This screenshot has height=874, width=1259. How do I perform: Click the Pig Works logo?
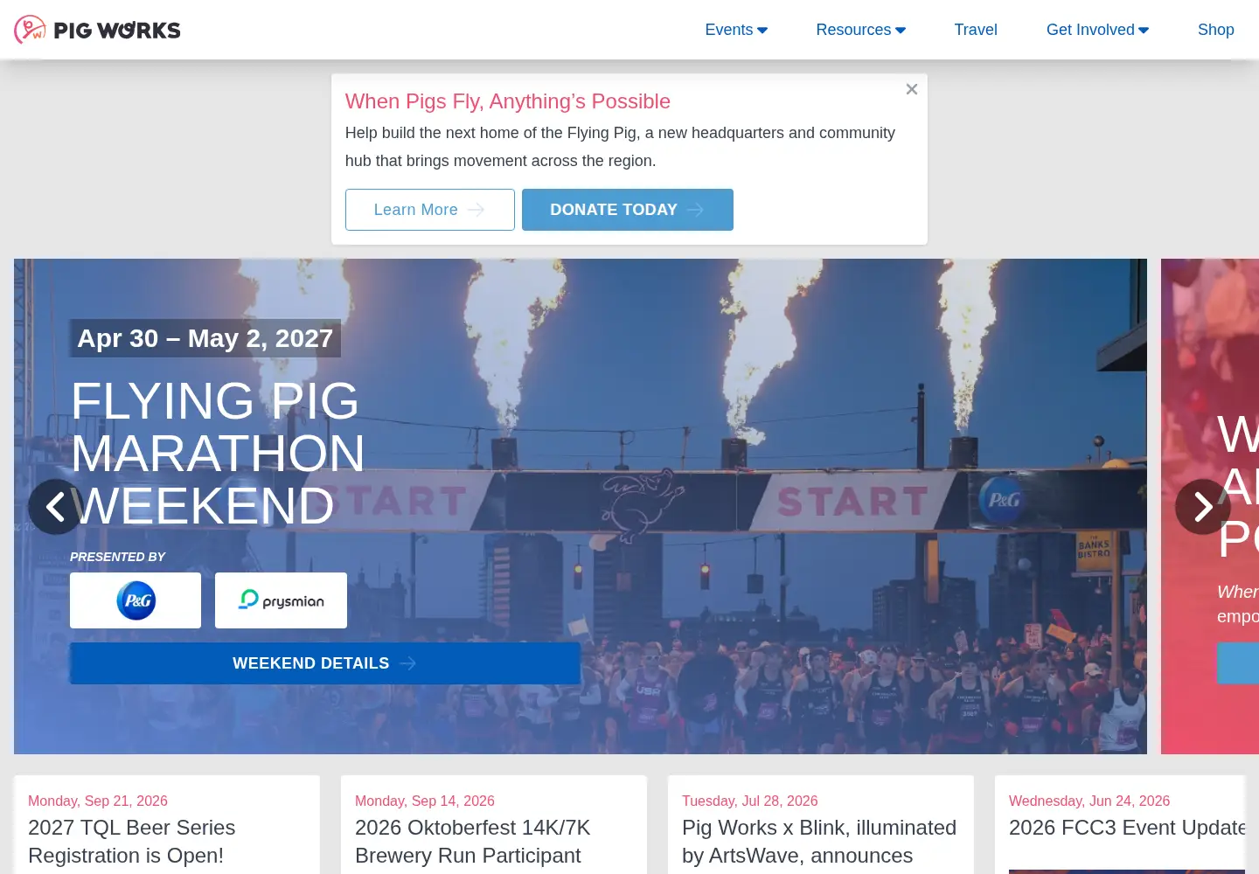[x=97, y=30]
